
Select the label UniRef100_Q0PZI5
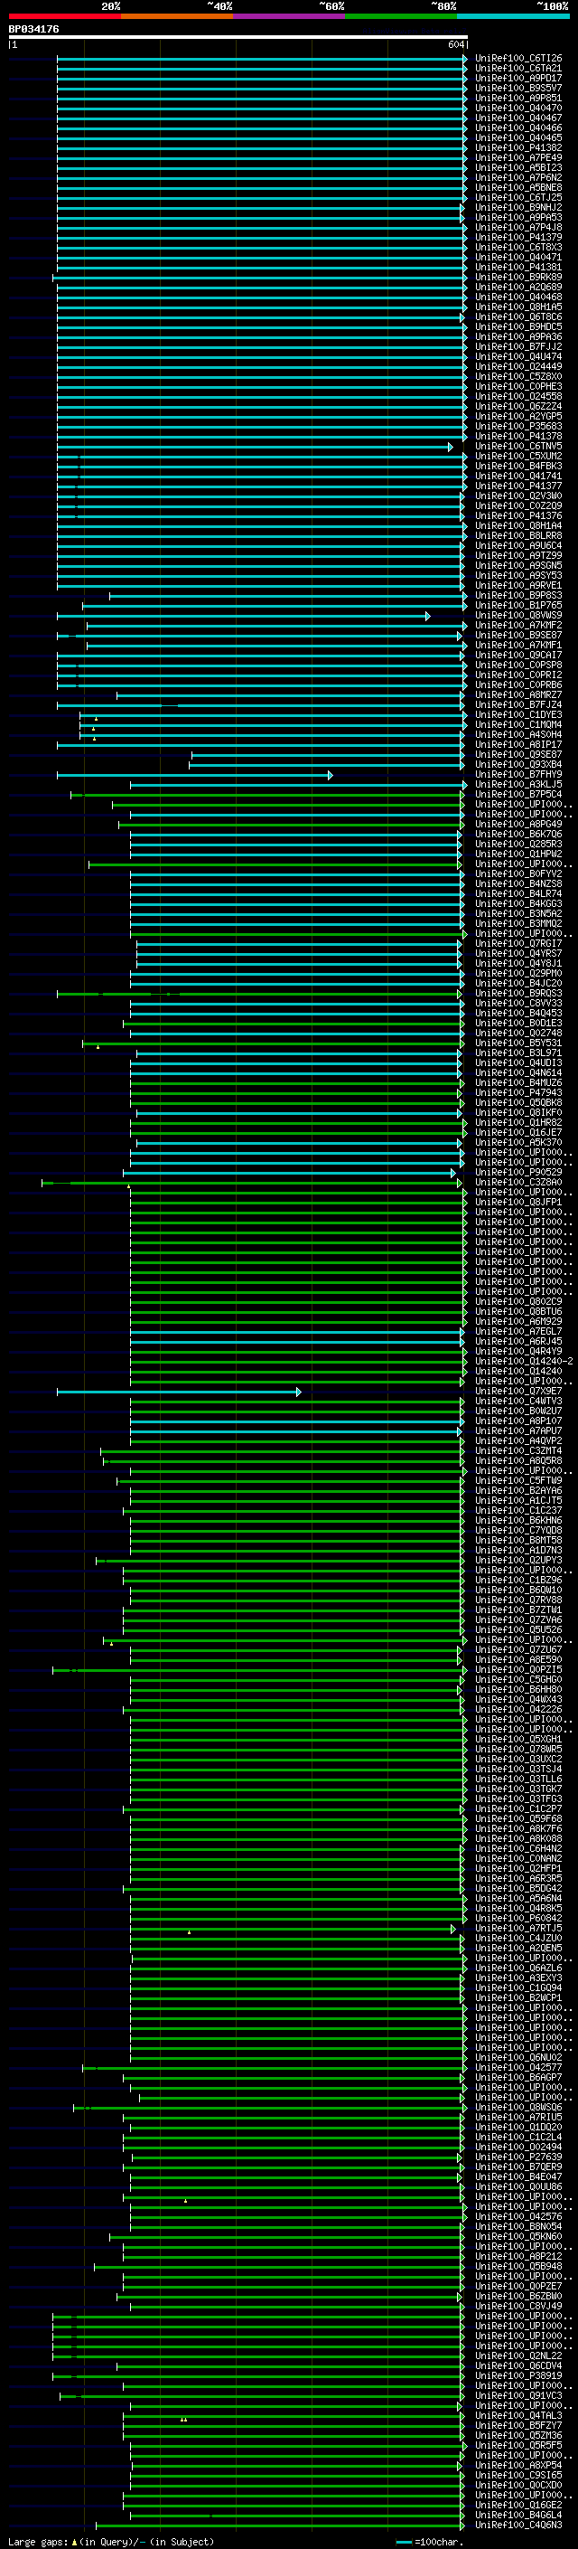point(518,1670)
